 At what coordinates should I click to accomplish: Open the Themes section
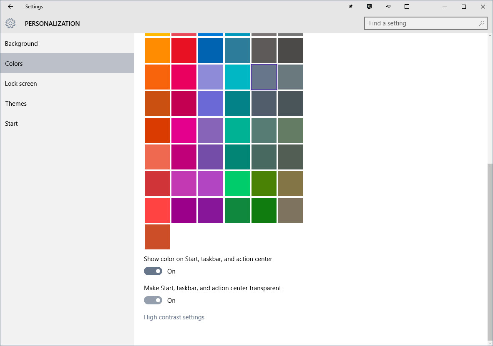click(67, 104)
